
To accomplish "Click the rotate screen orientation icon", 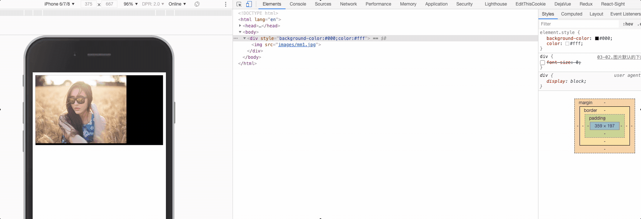I will pyautogui.click(x=197, y=4).
